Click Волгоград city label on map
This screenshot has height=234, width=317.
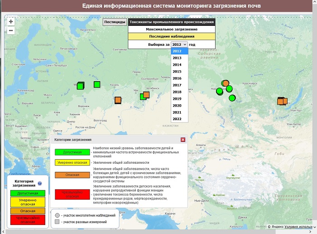[100, 121]
